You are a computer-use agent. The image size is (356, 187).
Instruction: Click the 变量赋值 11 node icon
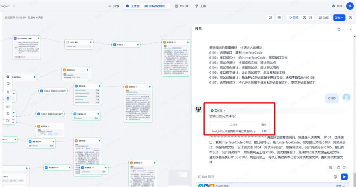[x=75, y=114]
